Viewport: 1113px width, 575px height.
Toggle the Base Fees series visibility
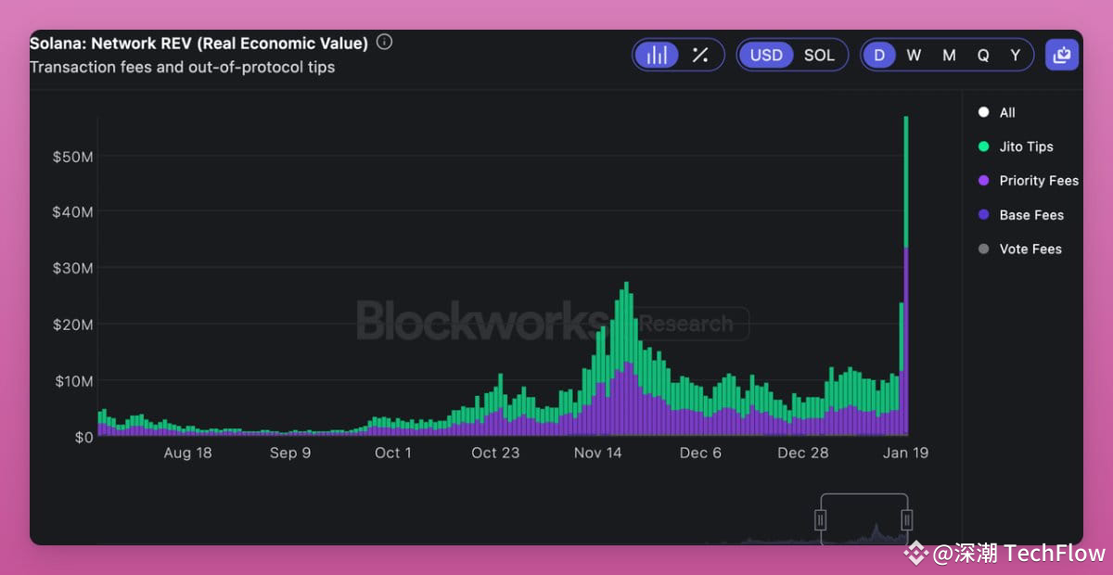click(x=983, y=214)
